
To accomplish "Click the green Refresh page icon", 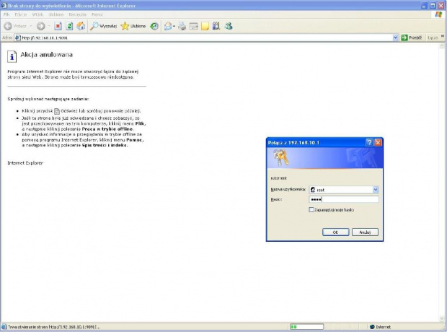I will click(69, 26).
